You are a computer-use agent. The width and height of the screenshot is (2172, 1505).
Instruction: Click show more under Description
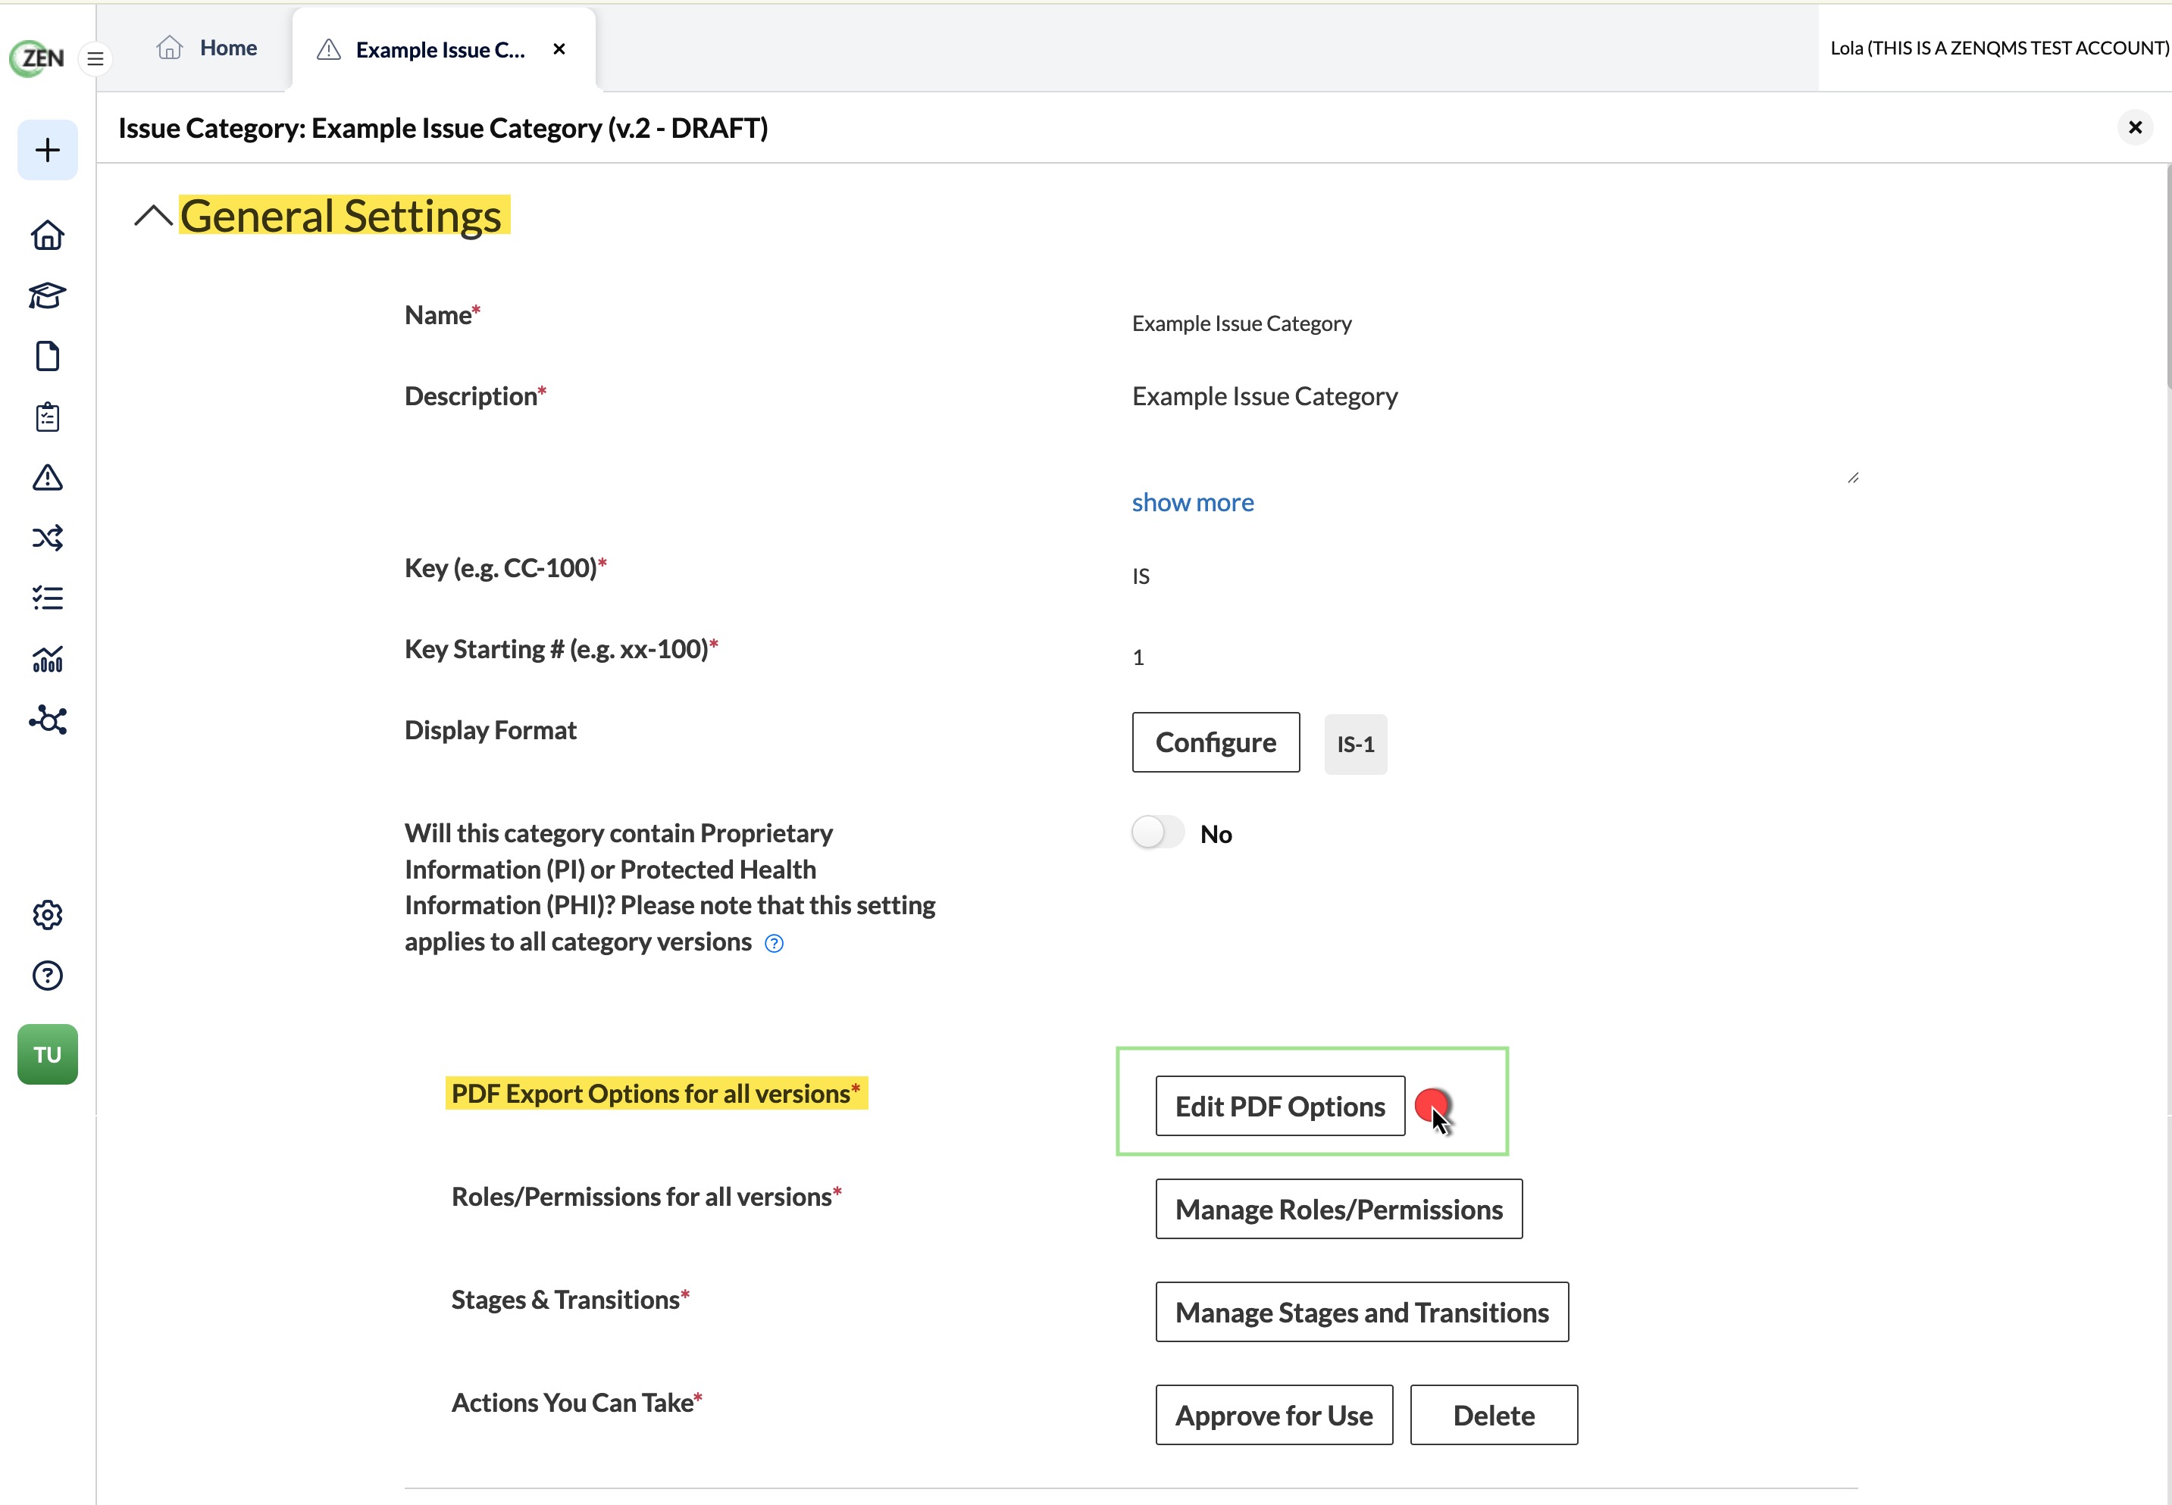pyautogui.click(x=1193, y=503)
